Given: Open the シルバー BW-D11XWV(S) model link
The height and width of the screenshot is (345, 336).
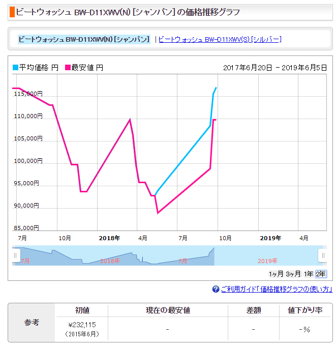Looking at the screenshot, I should (220, 39).
